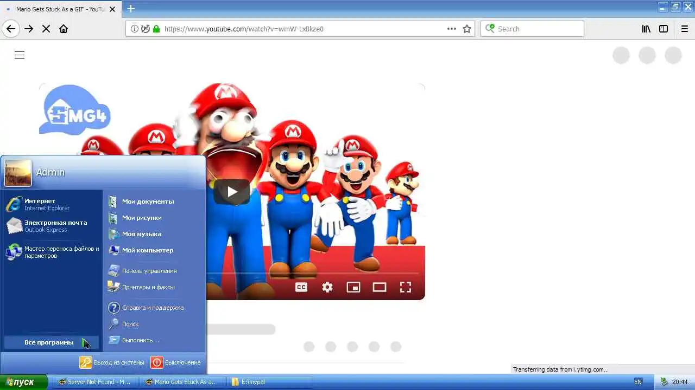Open page actions three-dot menu
This screenshot has height=390, width=695.
point(452,29)
